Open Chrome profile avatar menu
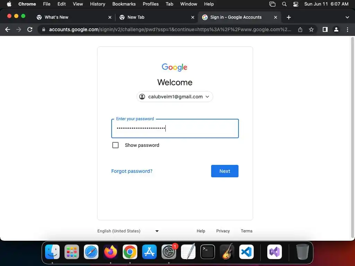This screenshot has height=266, width=355. [x=336, y=29]
